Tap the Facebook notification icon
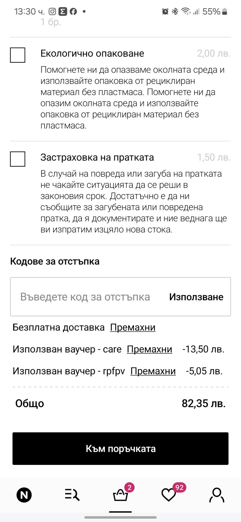 [x=73, y=11]
